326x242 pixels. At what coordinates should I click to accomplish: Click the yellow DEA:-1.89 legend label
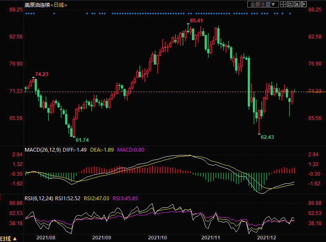[x=102, y=150]
